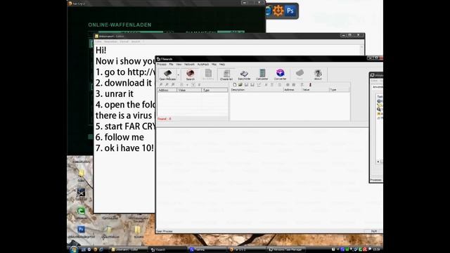Launch the EasyWrite tool

244,74
